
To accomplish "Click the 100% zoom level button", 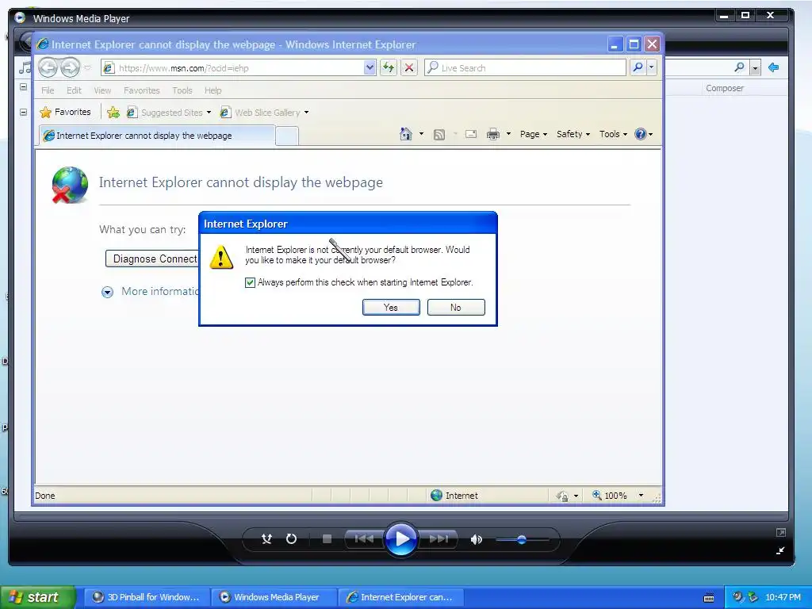I will click(x=610, y=496).
